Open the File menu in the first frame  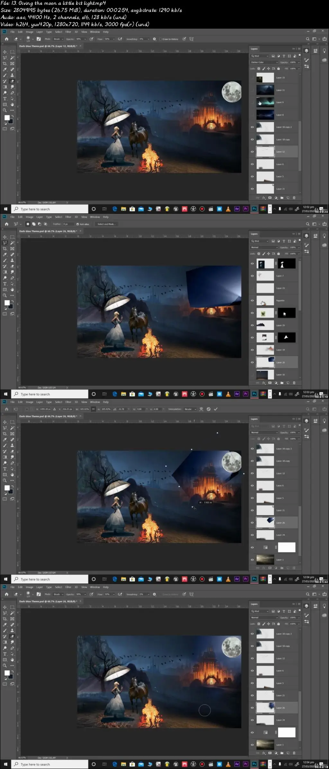(13, 32)
